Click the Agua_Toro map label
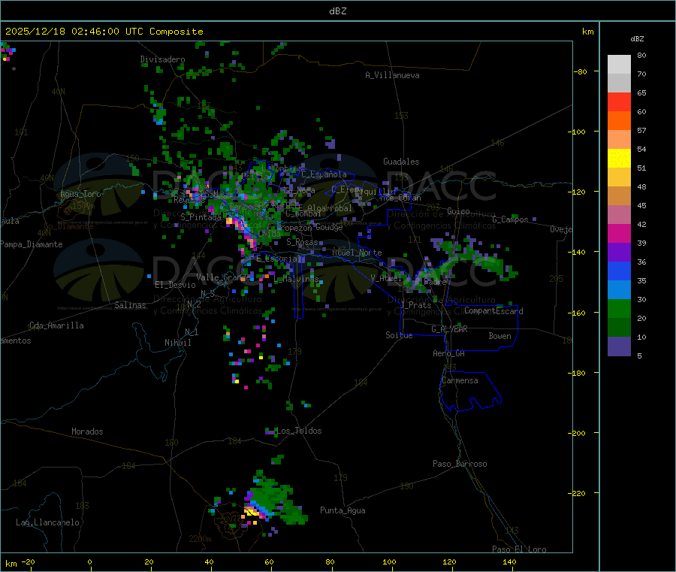Image resolution: width=676 pixels, height=572 pixels. click(x=80, y=194)
